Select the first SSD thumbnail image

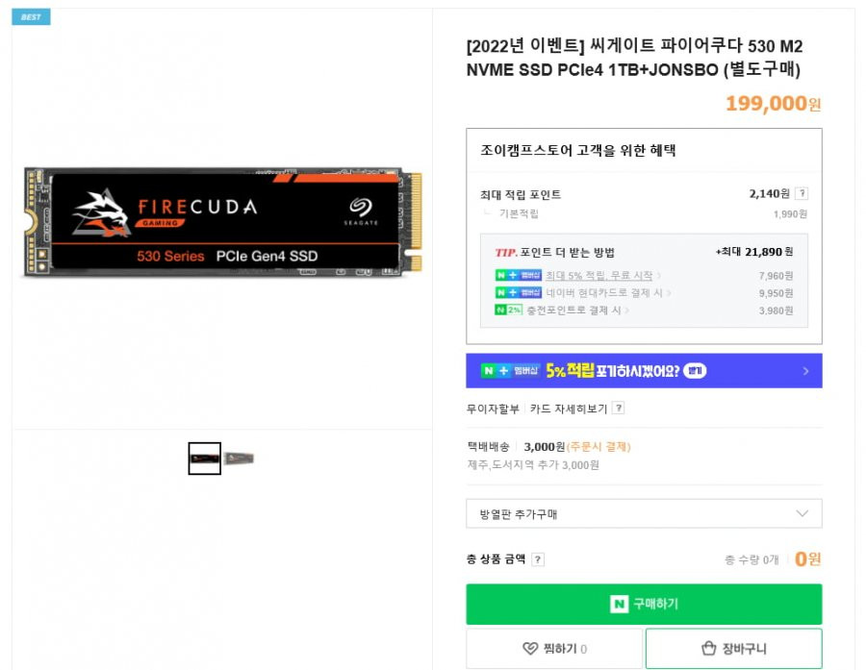click(x=204, y=459)
